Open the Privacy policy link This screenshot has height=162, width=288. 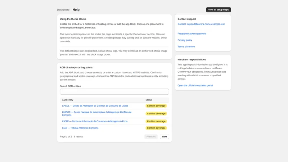coord(185,40)
